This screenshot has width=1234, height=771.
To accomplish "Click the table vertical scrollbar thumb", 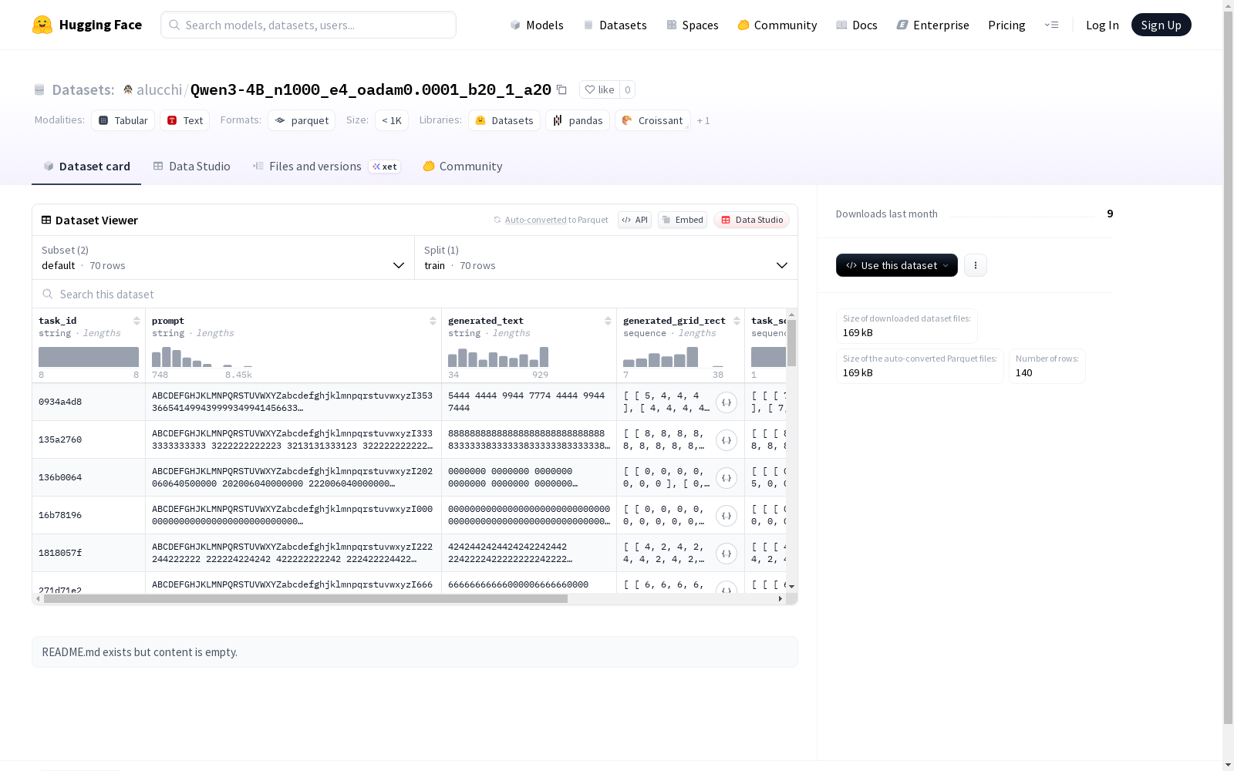I will (x=791, y=343).
